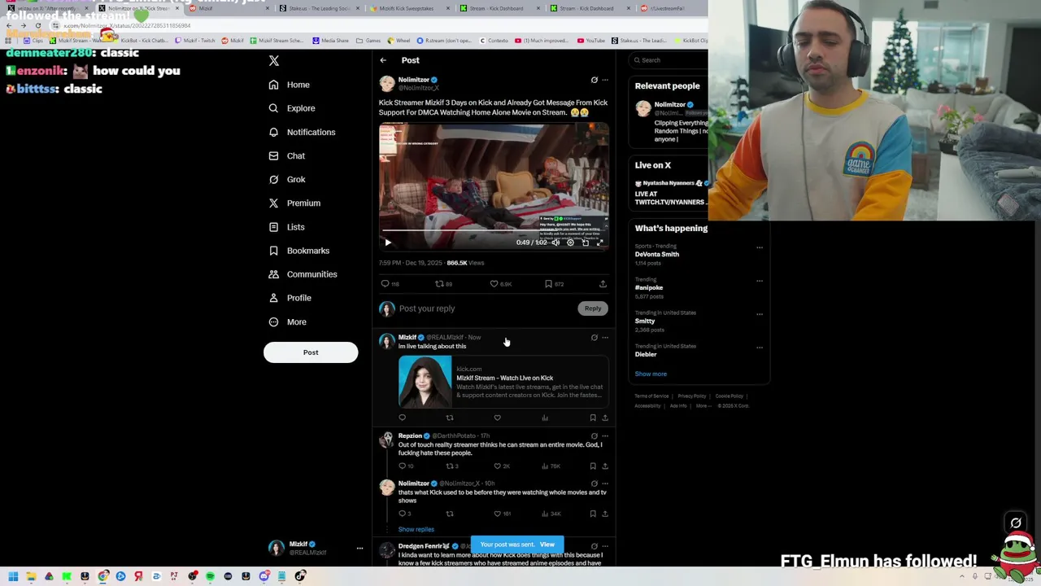
Task: Click Show more under What's happening
Action: pos(651,374)
